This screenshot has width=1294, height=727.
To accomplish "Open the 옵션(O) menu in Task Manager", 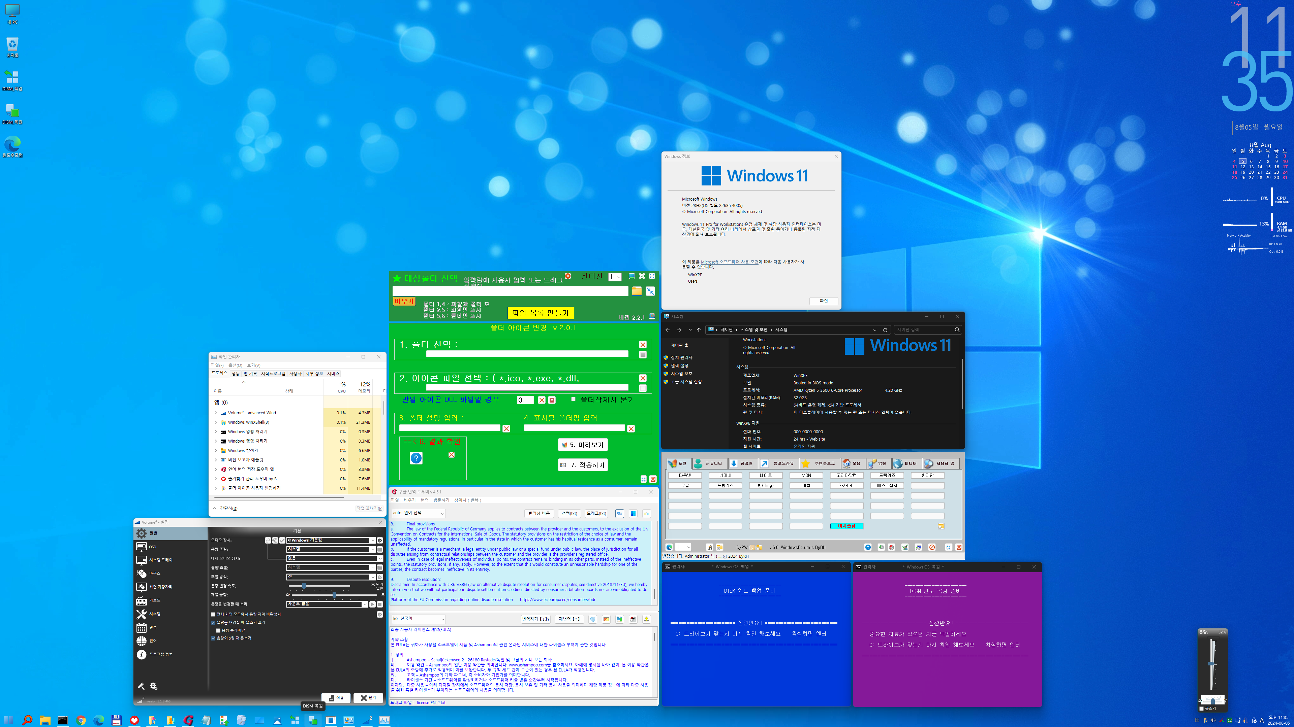I will click(x=235, y=365).
